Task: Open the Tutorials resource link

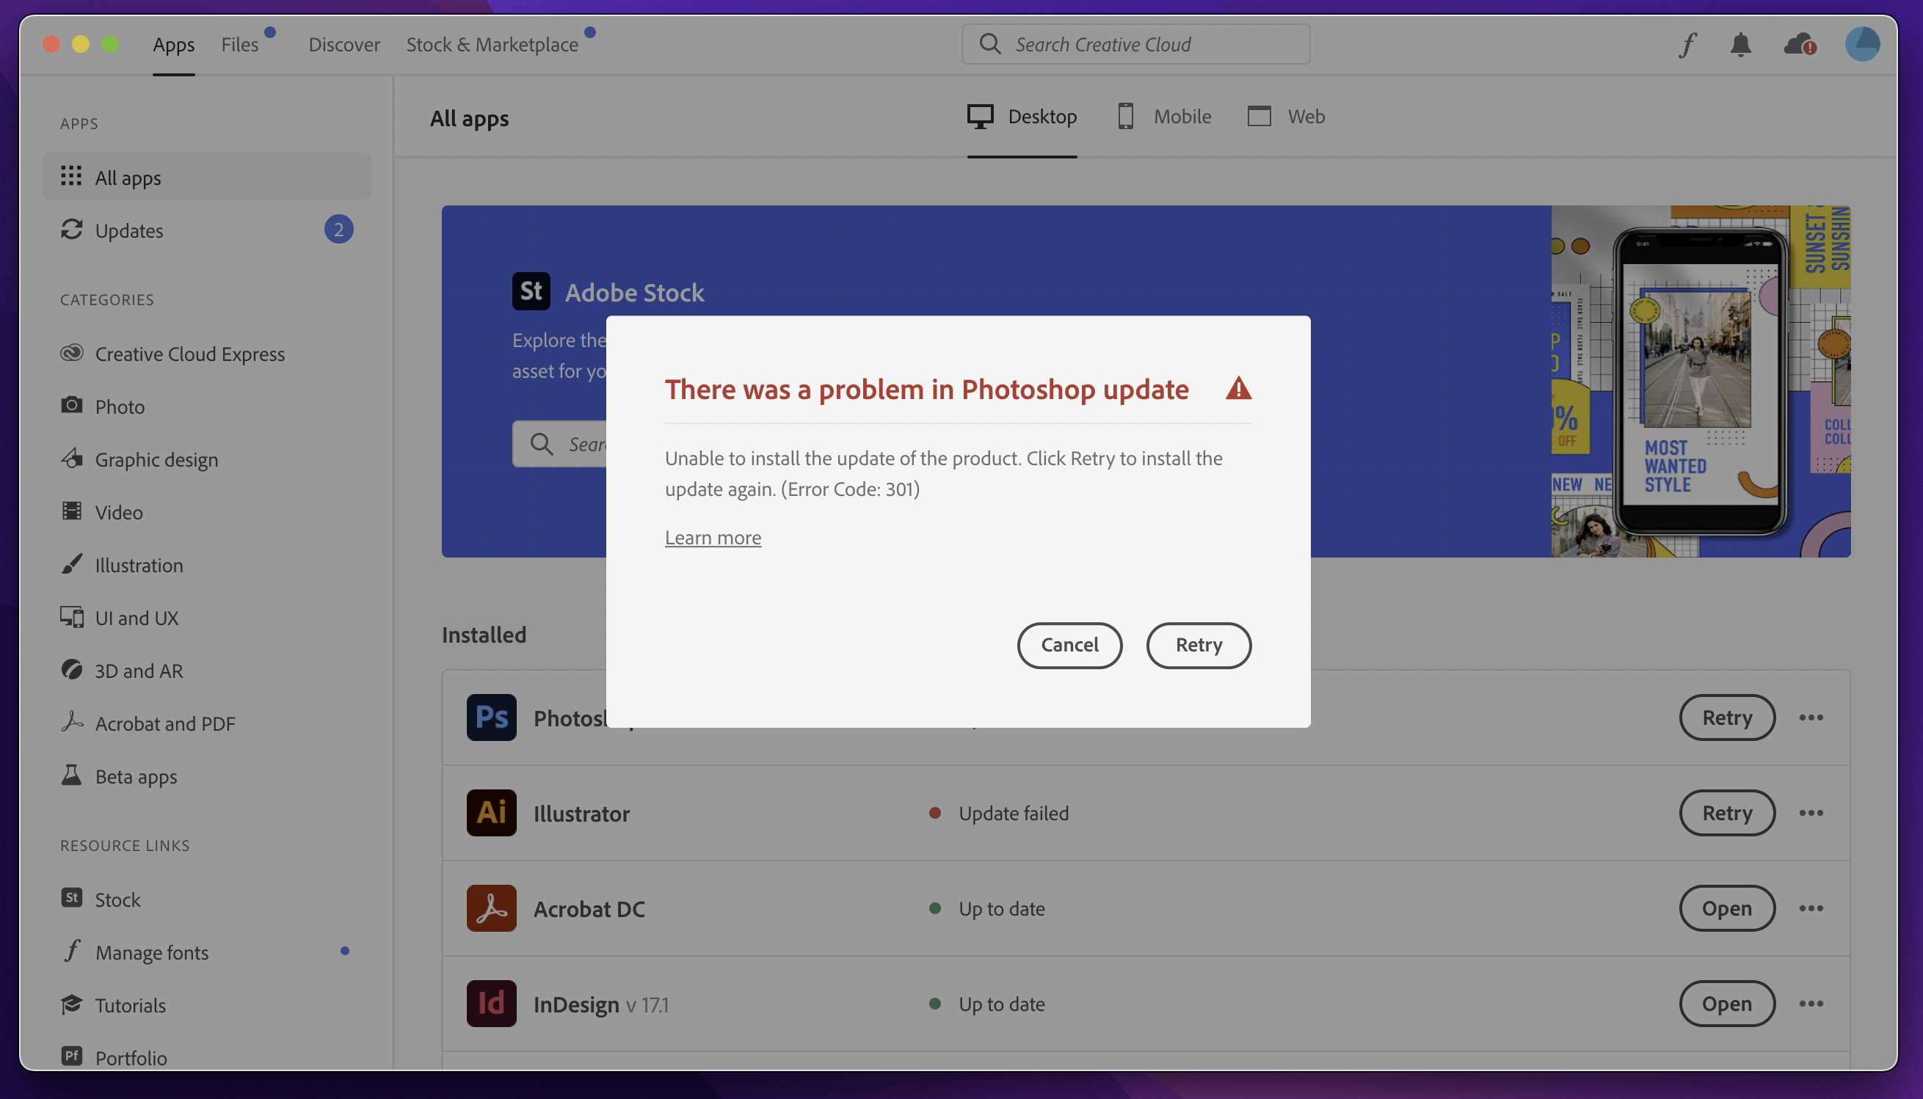Action: point(207,1004)
